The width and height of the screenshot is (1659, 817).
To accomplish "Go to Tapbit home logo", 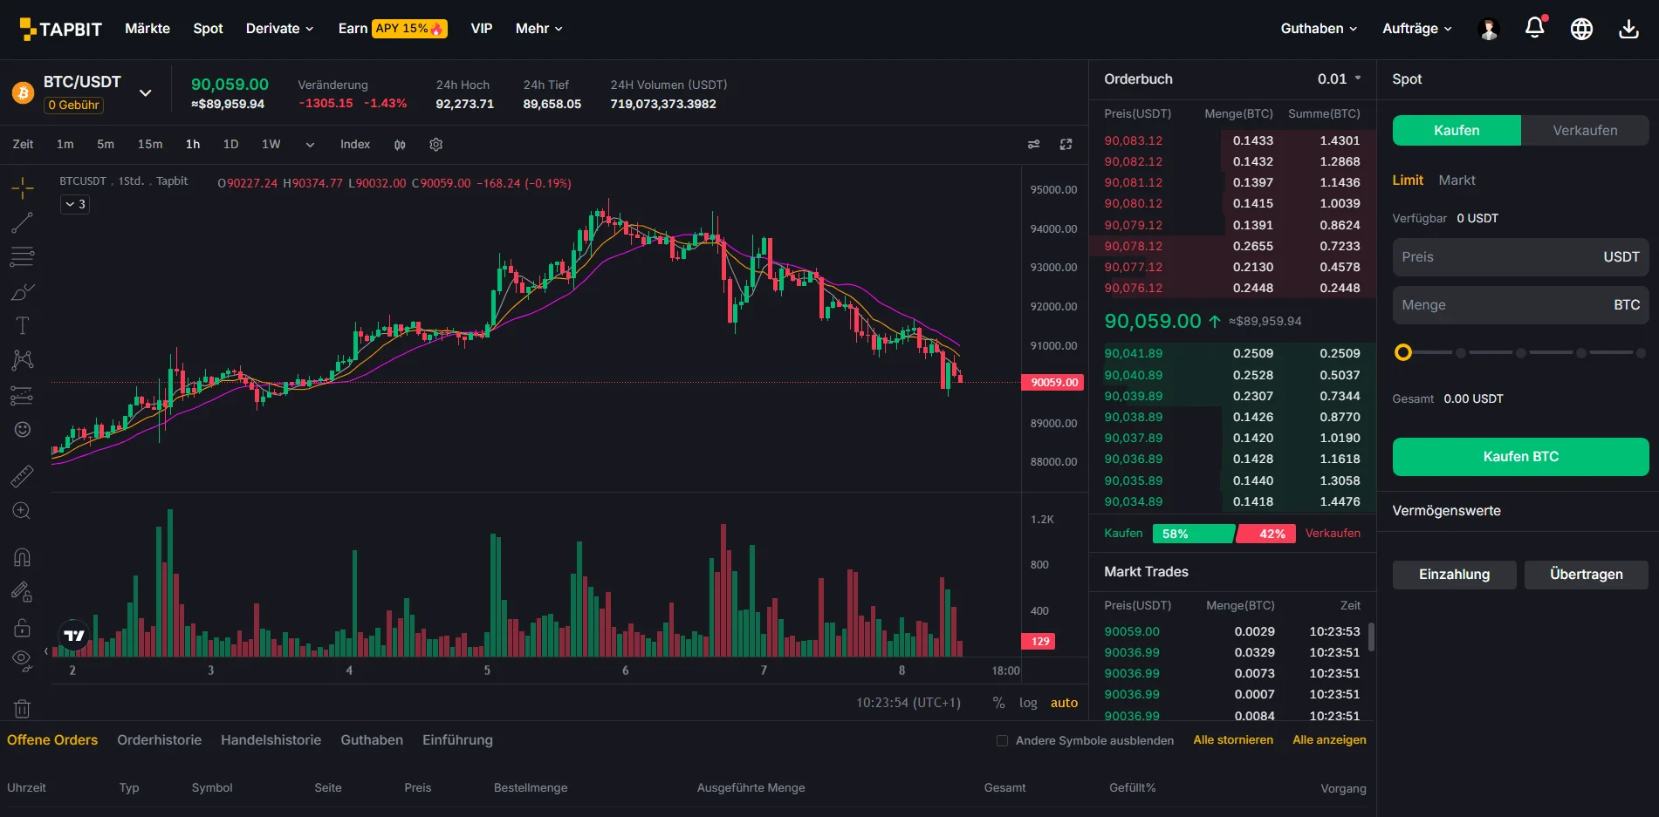I will click(x=61, y=29).
